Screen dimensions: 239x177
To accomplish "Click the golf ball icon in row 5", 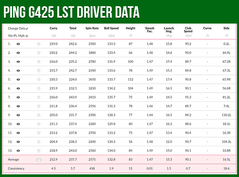I will (39, 80).
